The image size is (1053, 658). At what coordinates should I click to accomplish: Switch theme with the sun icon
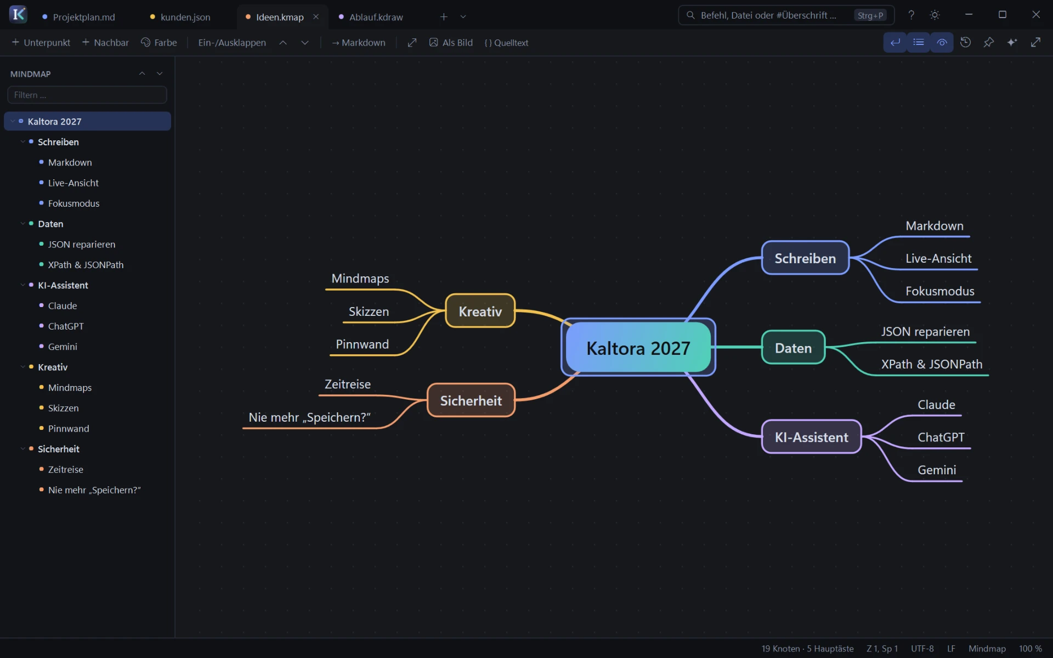[935, 15]
